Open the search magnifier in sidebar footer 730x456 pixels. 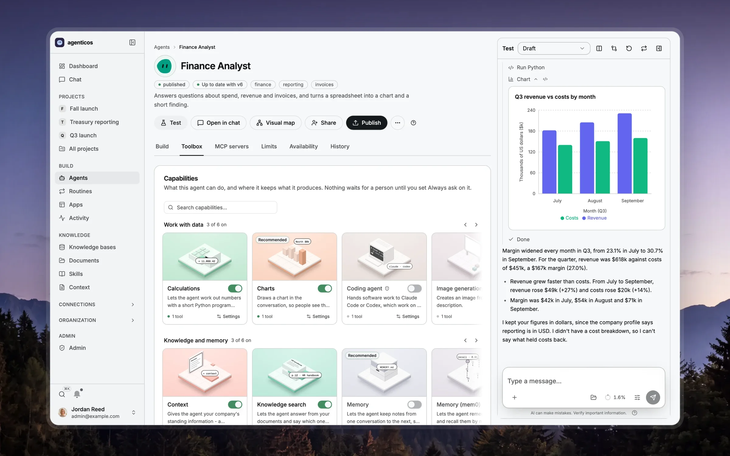62,394
